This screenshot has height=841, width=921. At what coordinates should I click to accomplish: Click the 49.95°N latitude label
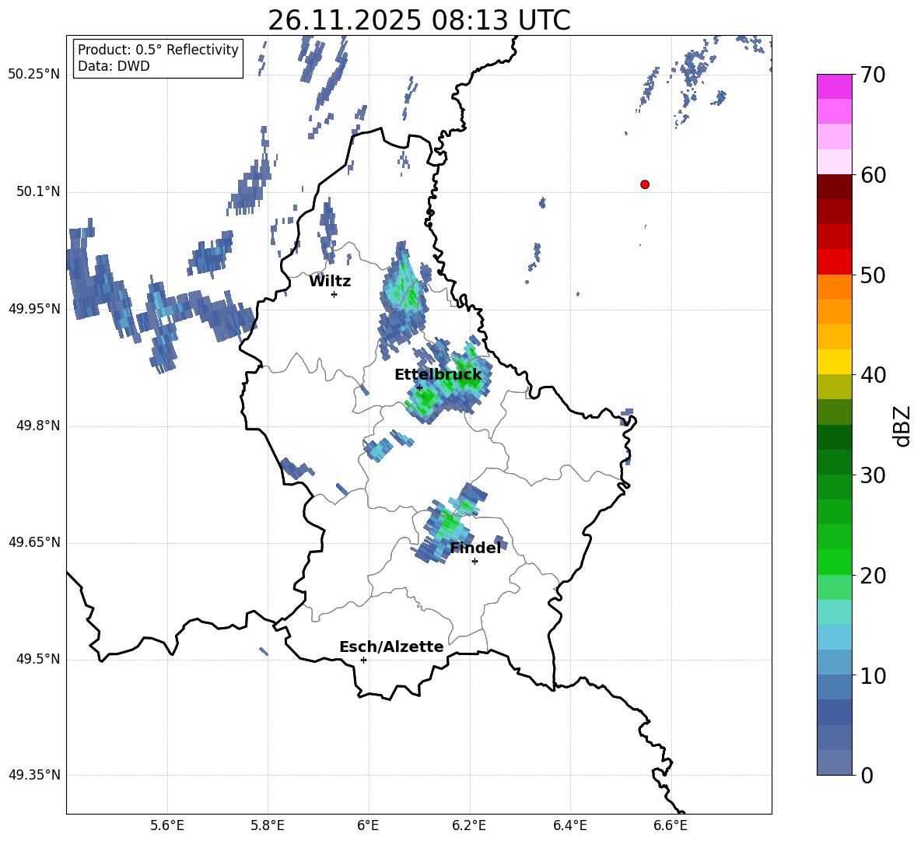tap(34, 309)
